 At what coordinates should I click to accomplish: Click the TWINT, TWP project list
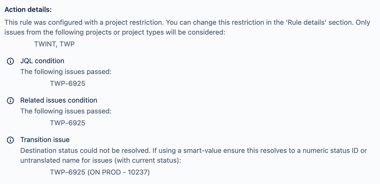[x=54, y=44]
